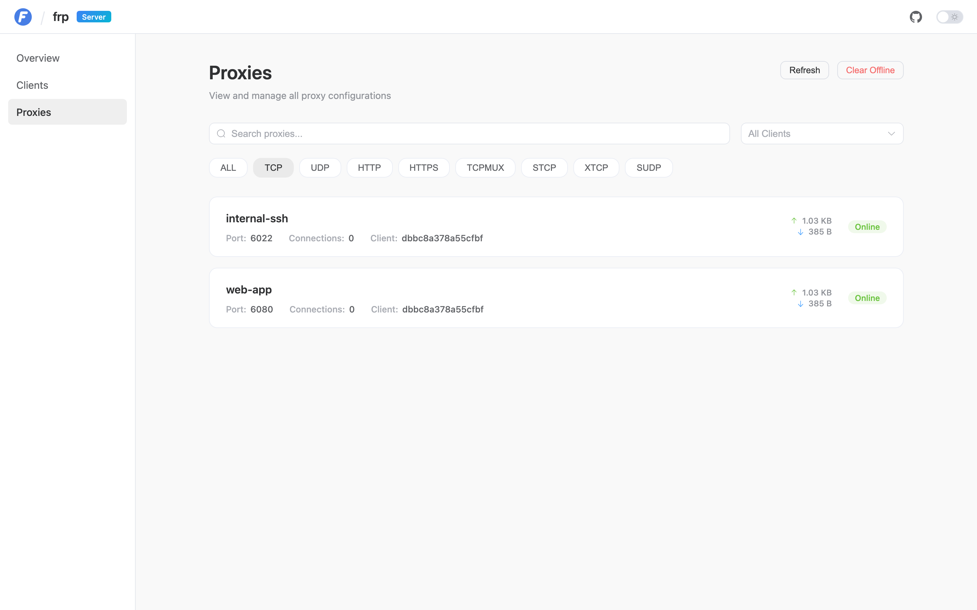Select the XTCP filter tab
Viewport: 977px width, 610px height.
(x=596, y=167)
